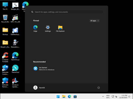
Task: Open the network status tray icon
Action: click(x=113, y=97)
